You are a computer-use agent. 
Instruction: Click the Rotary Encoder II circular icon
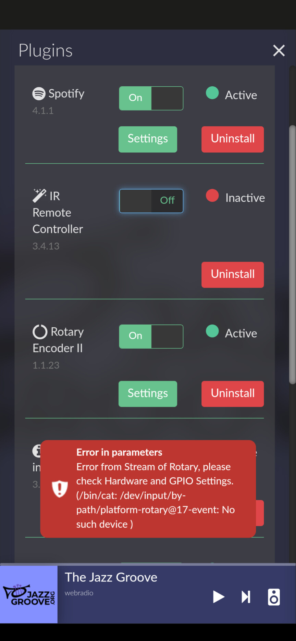[x=40, y=331]
